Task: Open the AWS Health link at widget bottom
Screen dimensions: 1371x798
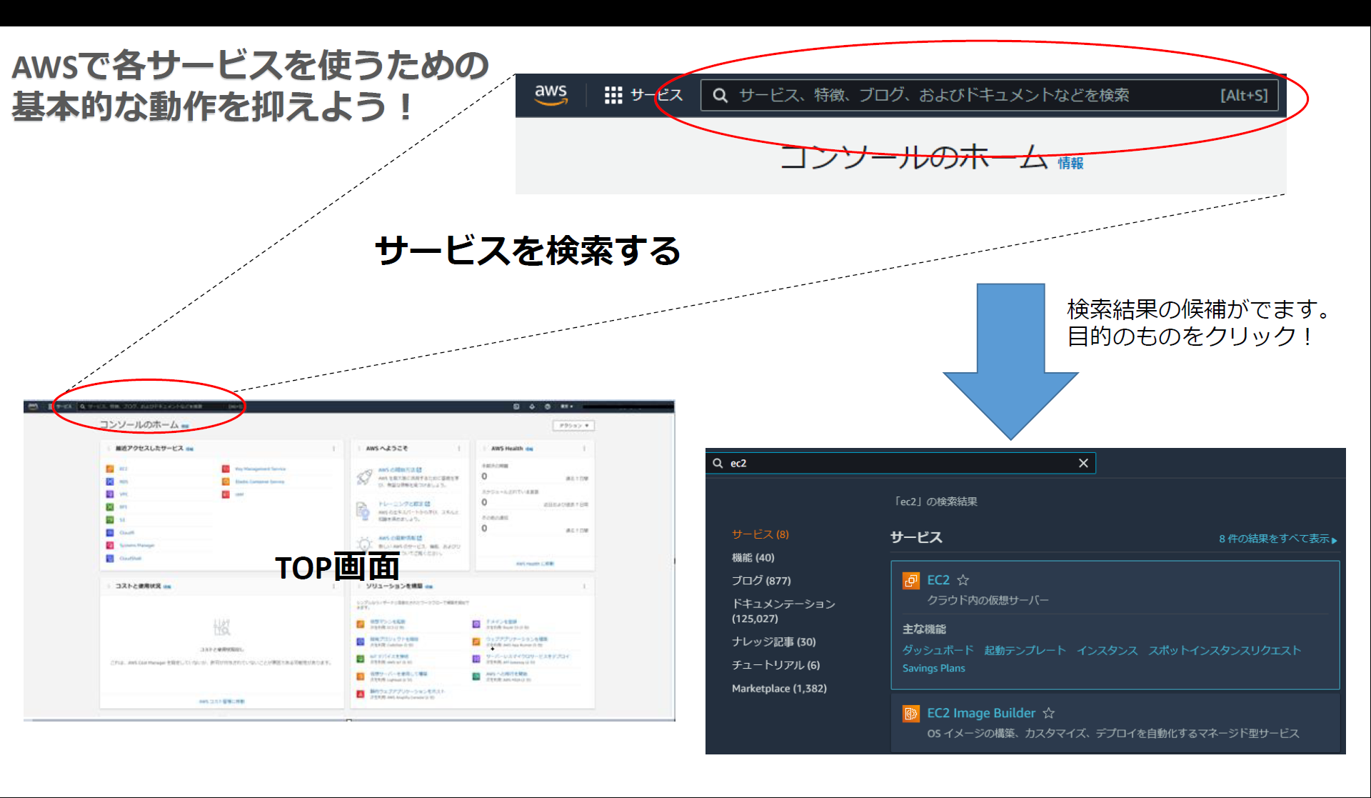Action: [535, 564]
